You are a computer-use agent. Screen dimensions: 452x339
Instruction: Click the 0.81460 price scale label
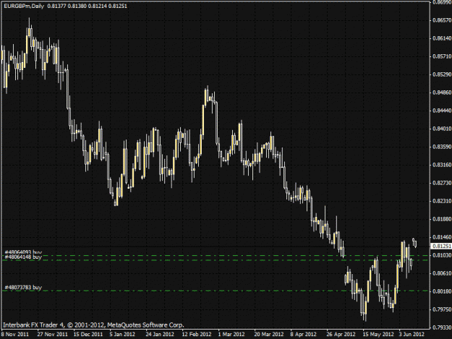point(442,237)
